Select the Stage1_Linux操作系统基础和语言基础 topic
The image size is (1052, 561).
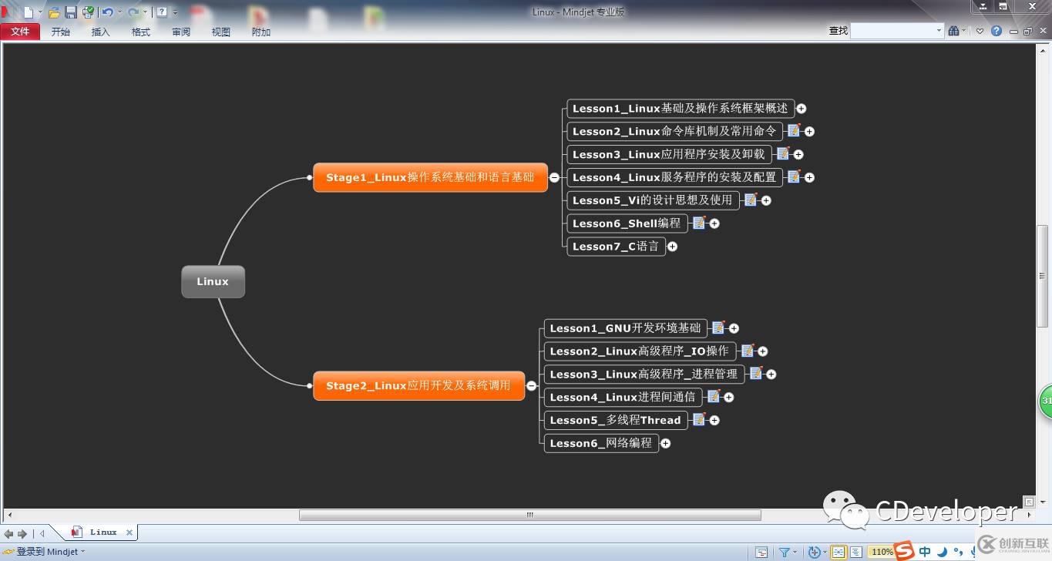tap(430, 177)
